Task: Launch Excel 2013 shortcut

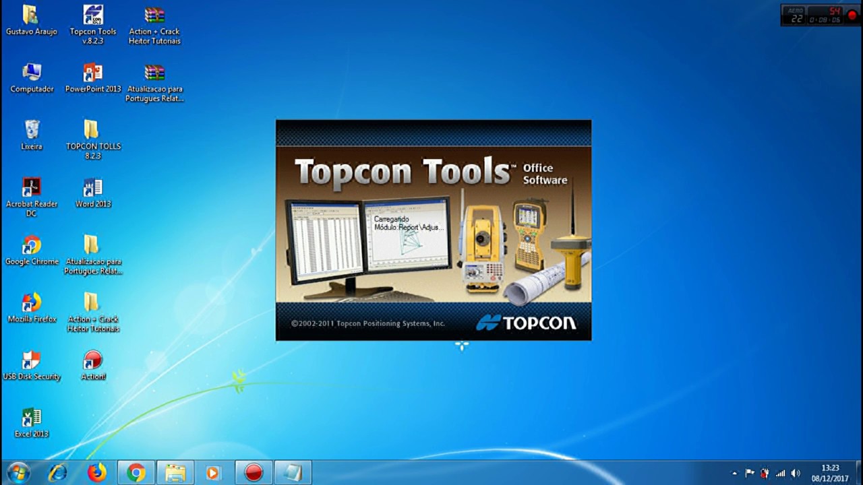Action: tap(32, 423)
